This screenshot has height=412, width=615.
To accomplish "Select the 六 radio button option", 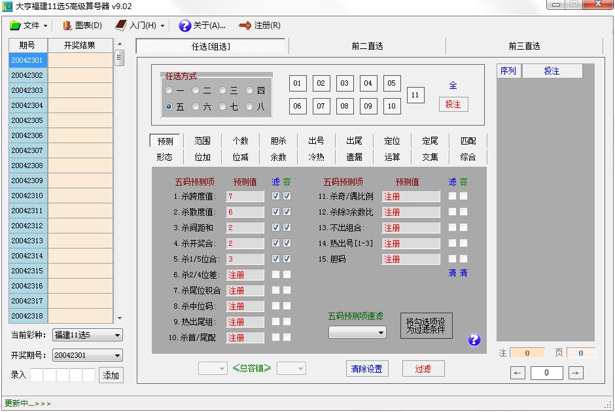I will (x=196, y=107).
